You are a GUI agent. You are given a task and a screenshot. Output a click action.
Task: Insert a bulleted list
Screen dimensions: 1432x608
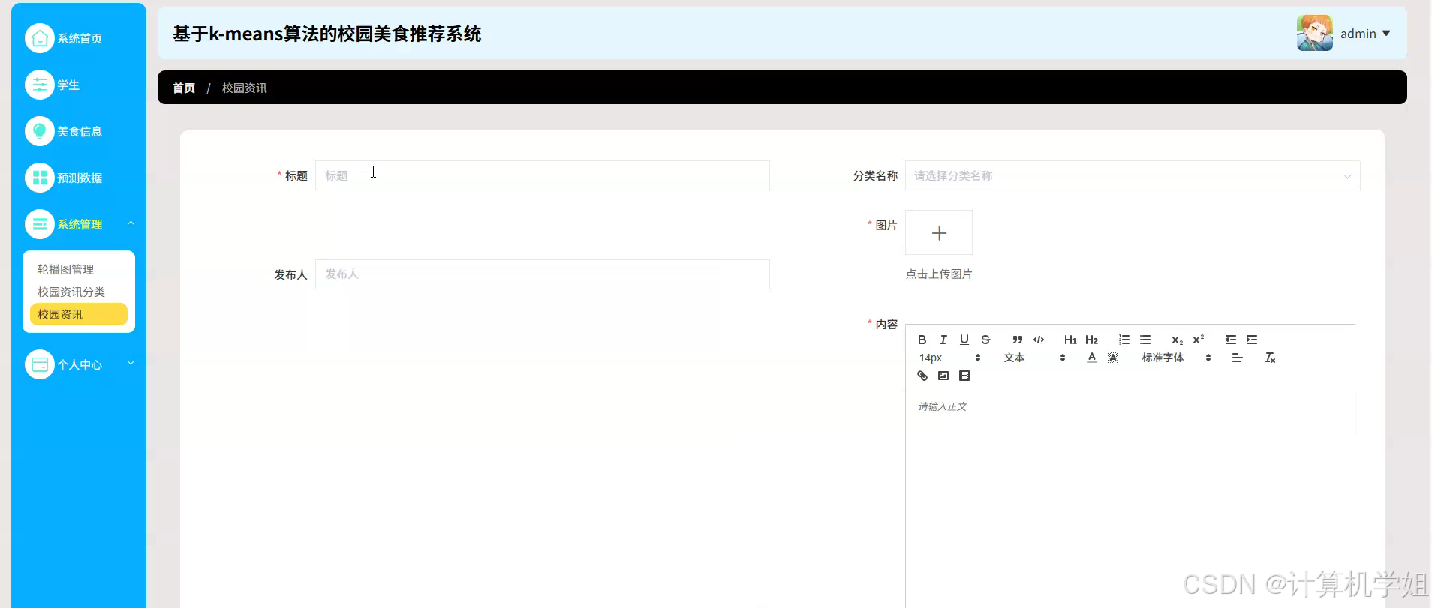pyautogui.click(x=1145, y=340)
